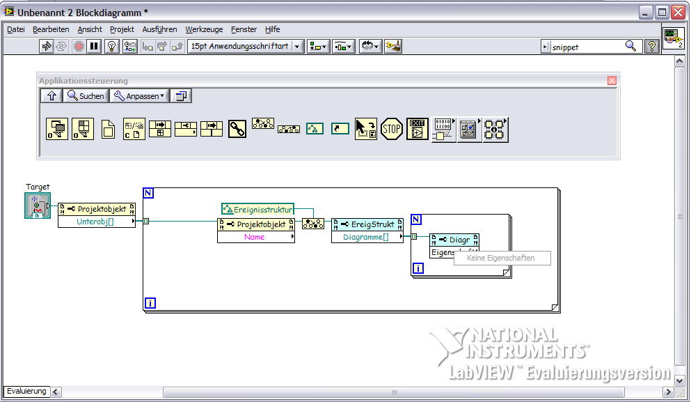The height and width of the screenshot is (402, 691).
Task: Open the binary data memory control subpalette
Action: (x=443, y=130)
